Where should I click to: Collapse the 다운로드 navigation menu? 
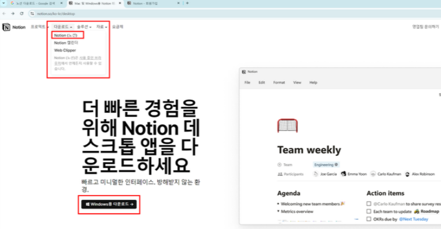point(63,26)
